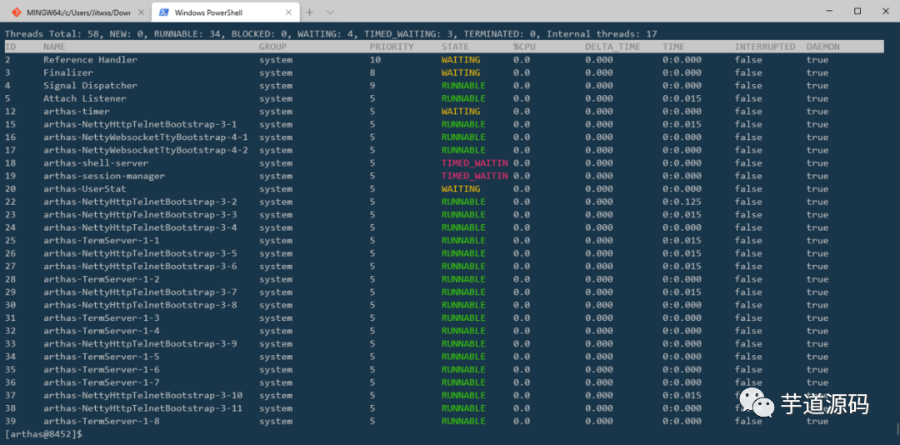This screenshot has height=445, width=900.
Task: Click the PRIORITY column header
Action: coord(392,47)
